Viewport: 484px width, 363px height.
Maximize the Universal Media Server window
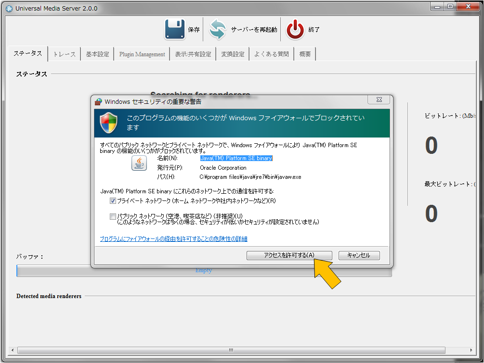pyautogui.click(x=450, y=6)
